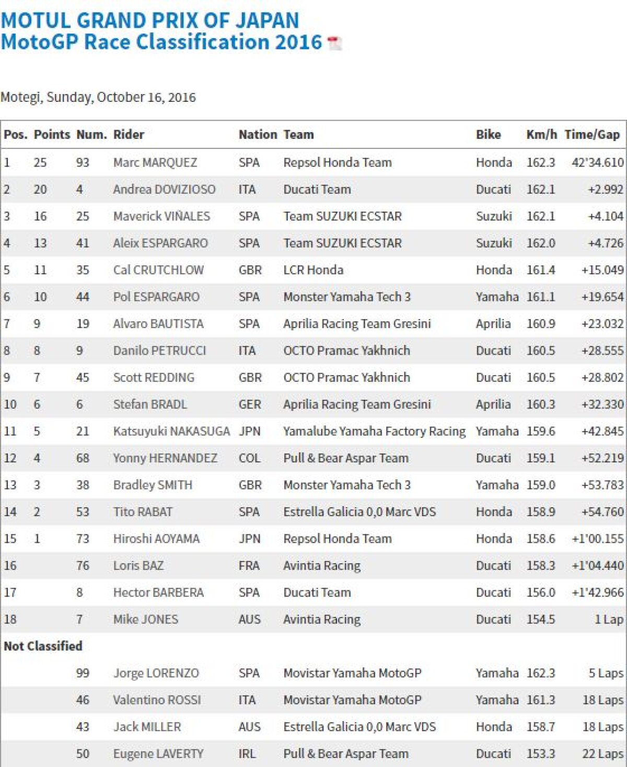The width and height of the screenshot is (627, 767).
Task: Open the PDF icon beside the title
Action: (334, 43)
